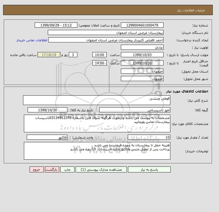
Task: Click the response deadline time 10:00
Action: coord(100,55)
